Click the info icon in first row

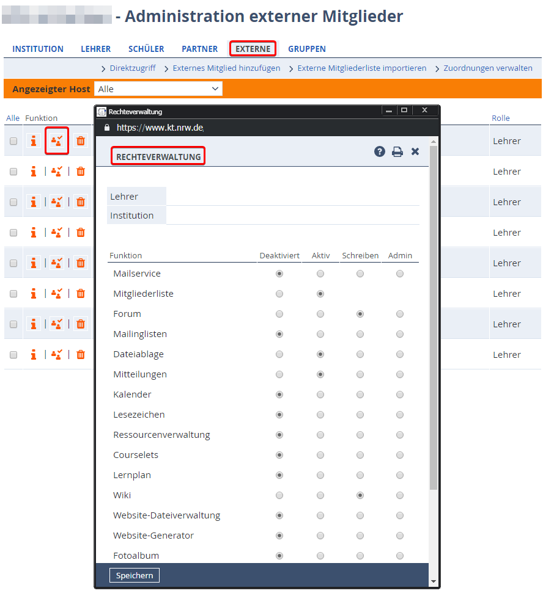point(34,141)
